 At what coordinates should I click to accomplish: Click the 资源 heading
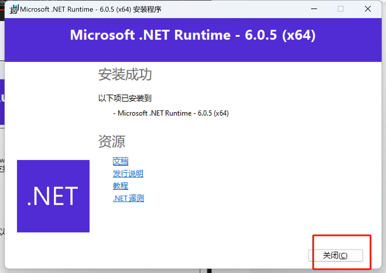(112, 142)
